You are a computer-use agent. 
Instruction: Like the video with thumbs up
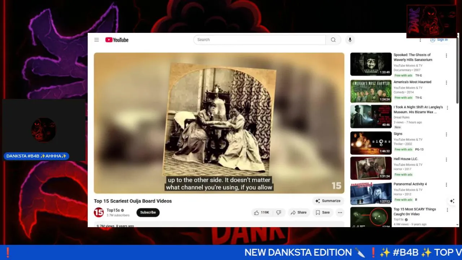coord(261,212)
